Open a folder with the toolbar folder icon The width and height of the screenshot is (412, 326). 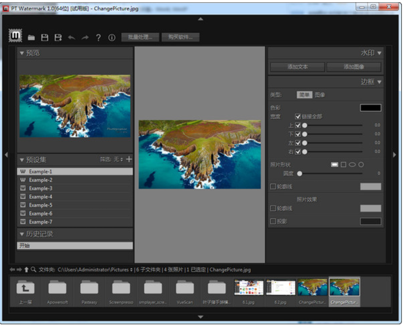click(31, 38)
